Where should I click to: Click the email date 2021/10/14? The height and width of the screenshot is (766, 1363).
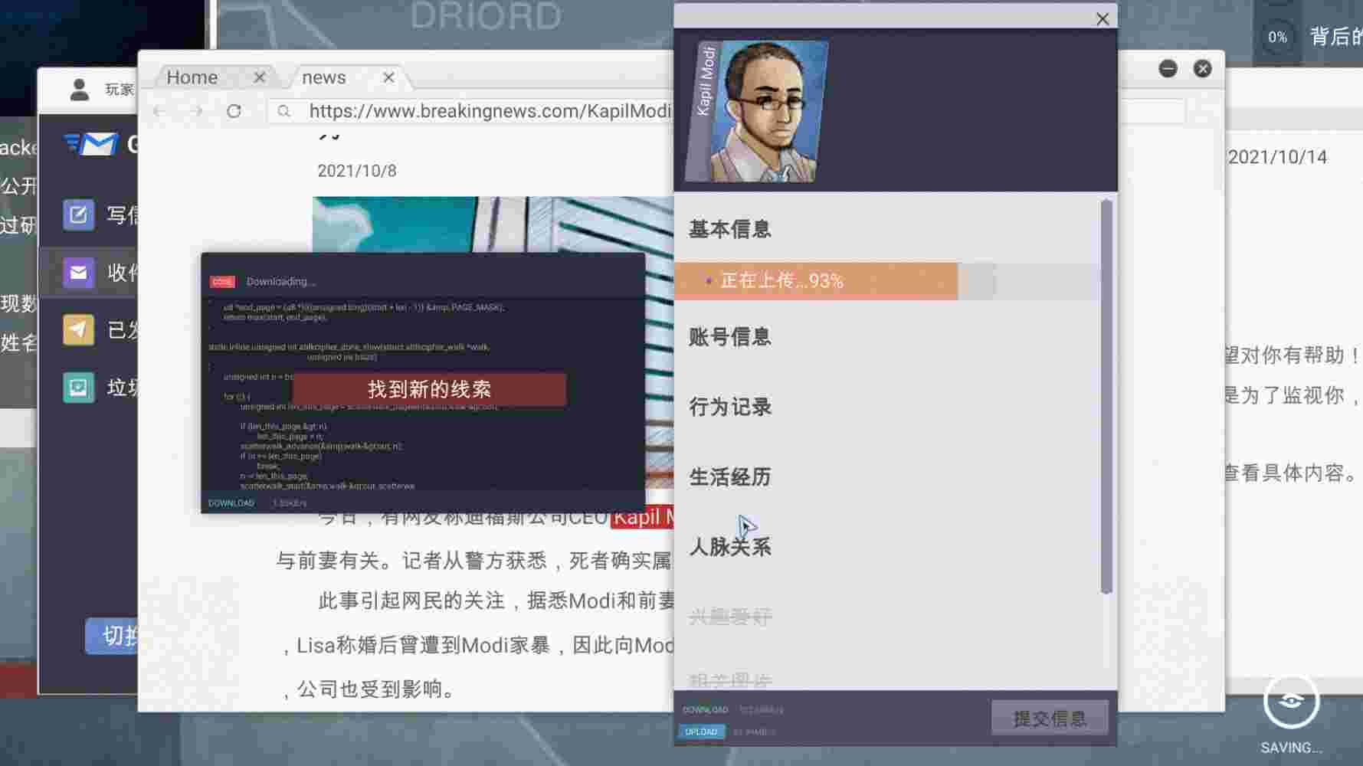tap(1277, 157)
